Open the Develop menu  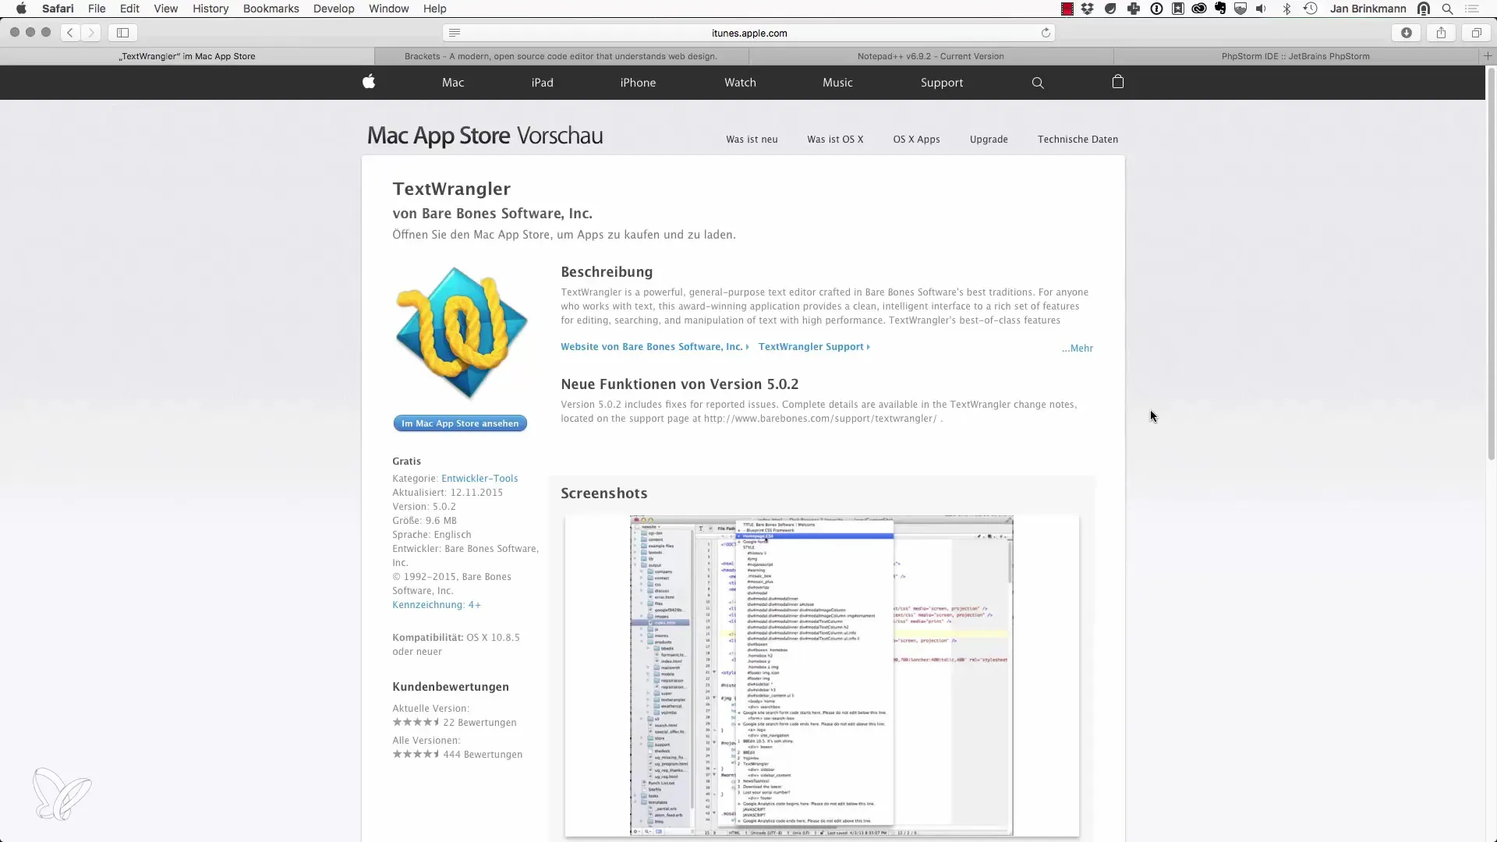pyautogui.click(x=334, y=9)
